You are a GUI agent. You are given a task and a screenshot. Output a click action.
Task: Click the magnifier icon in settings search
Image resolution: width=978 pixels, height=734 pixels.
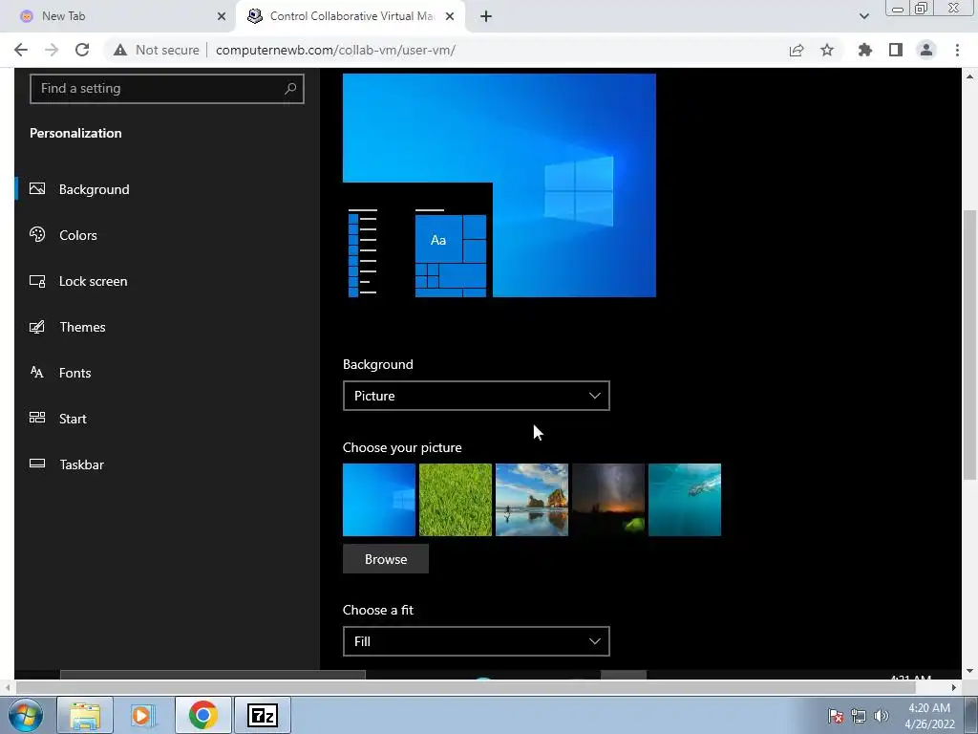(290, 89)
